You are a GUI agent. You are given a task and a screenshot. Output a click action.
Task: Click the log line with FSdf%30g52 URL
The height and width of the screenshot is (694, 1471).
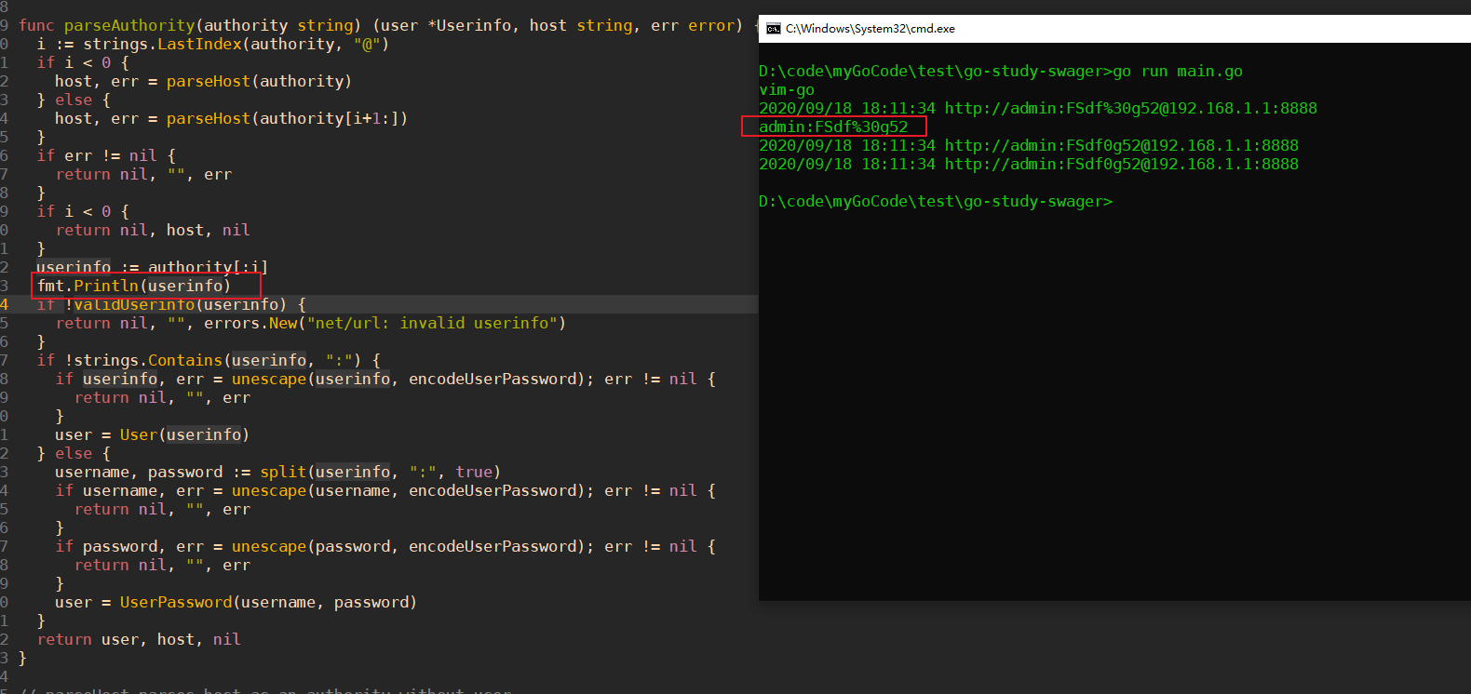1038,109
